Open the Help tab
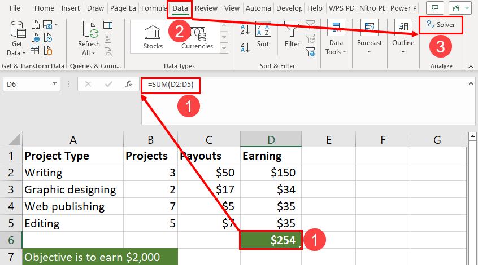This screenshot has width=478, height=265. tap(315, 8)
